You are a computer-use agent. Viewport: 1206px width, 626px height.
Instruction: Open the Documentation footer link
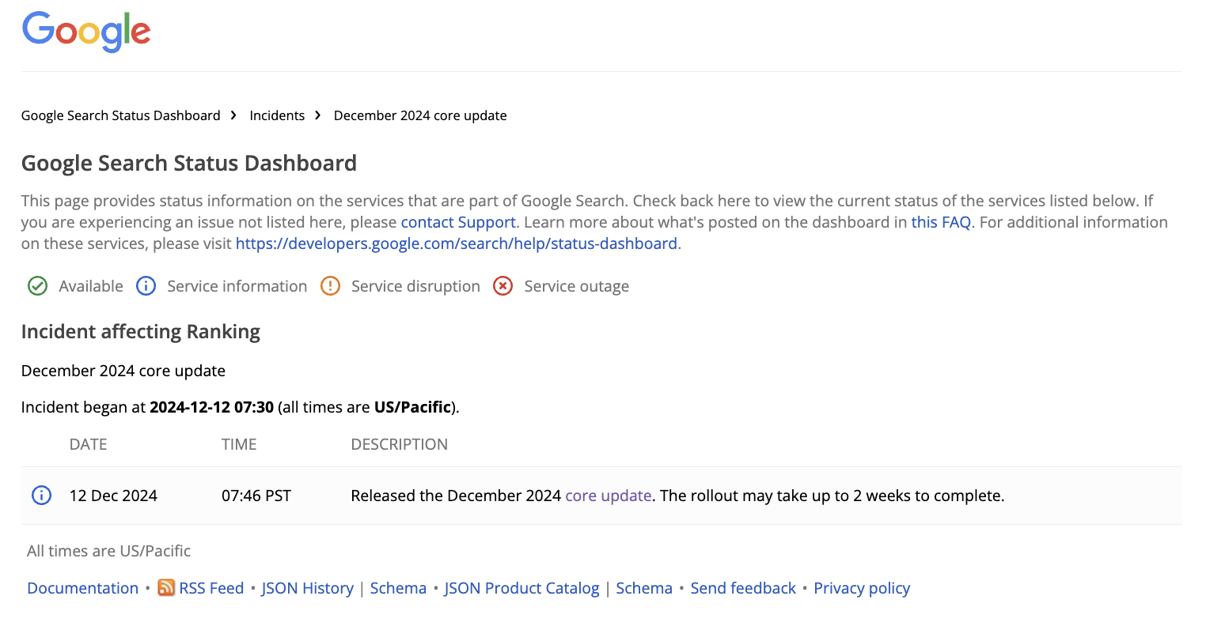click(82, 588)
